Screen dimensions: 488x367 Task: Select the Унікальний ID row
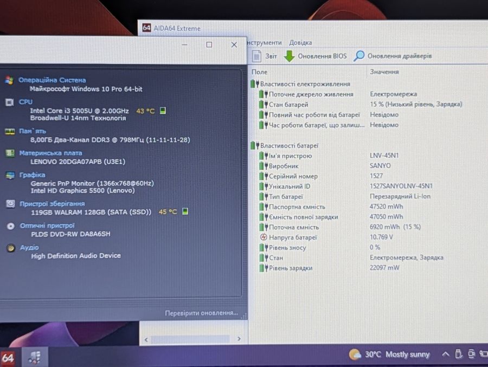(x=346, y=186)
